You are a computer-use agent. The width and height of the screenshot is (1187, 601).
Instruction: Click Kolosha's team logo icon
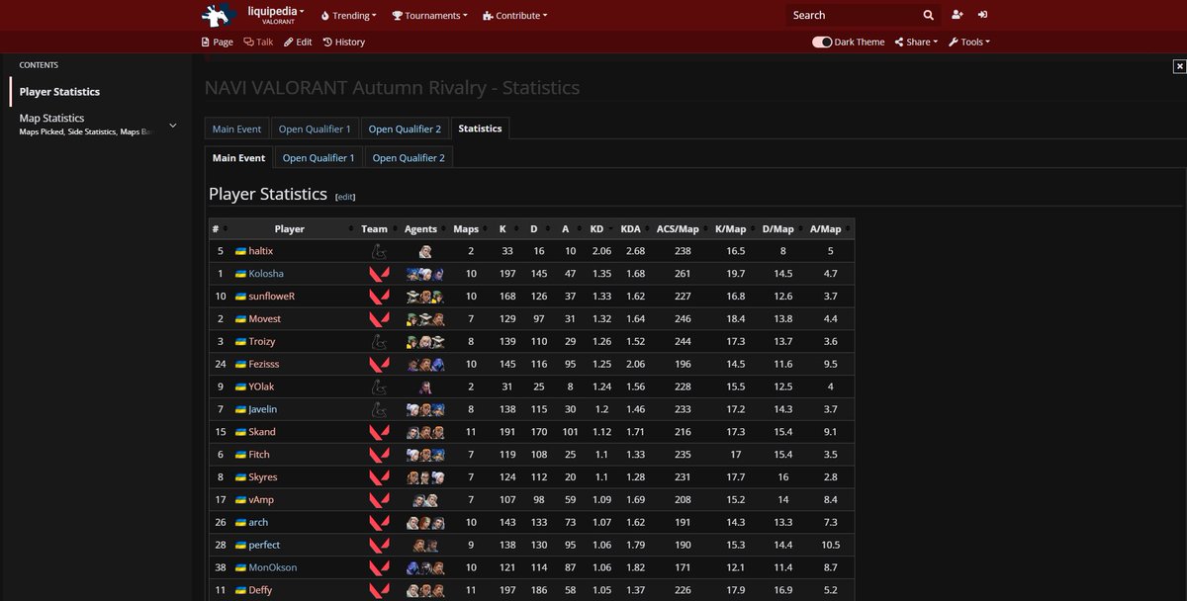[x=378, y=274]
